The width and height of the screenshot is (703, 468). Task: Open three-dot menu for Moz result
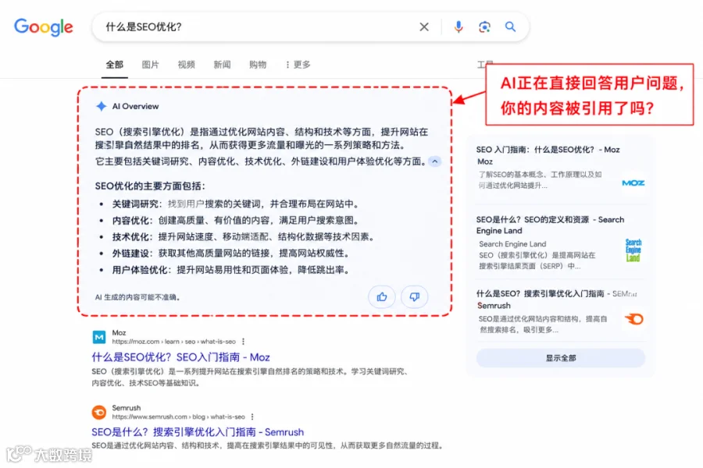point(244,342)
